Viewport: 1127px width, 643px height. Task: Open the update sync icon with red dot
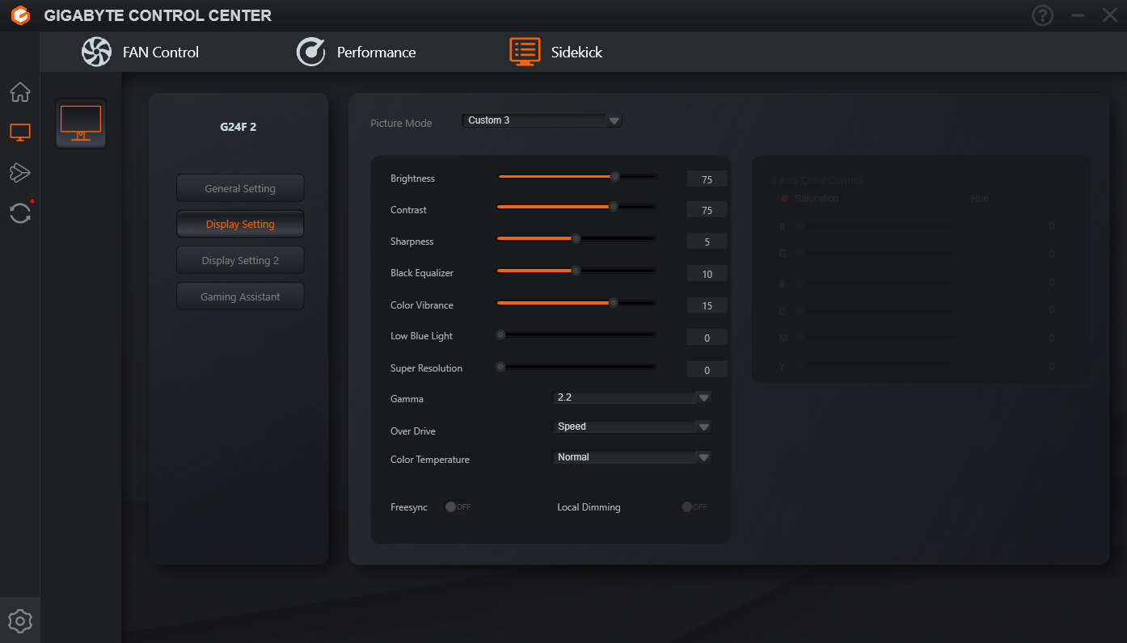(20, 213)
